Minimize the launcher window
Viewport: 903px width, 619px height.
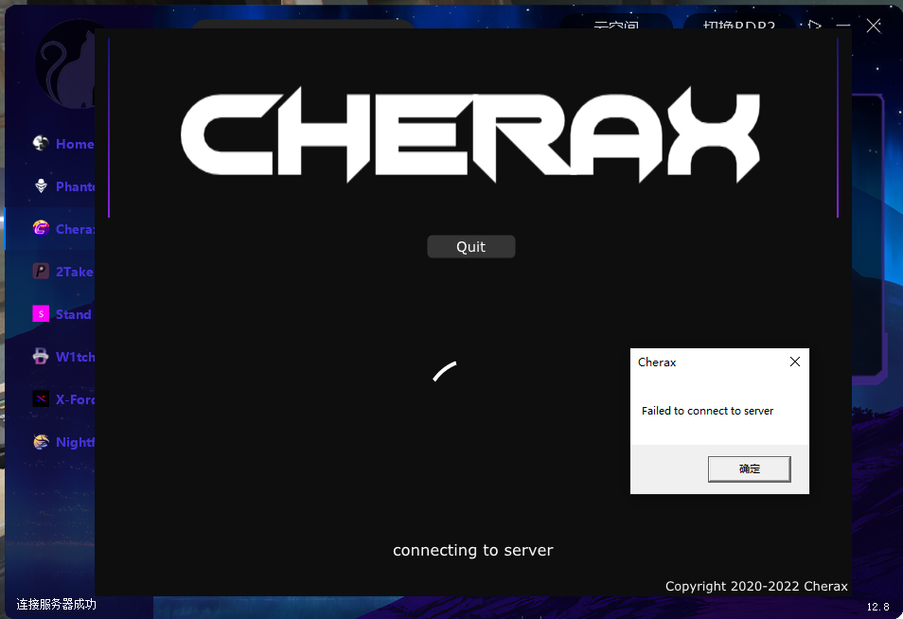843,26
